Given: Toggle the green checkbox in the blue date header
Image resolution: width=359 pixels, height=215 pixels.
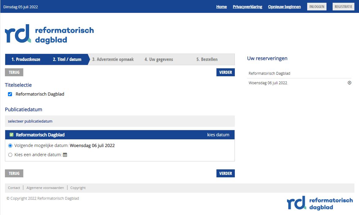Looking at the screenshot, I should pyautogui.click(x=11, y=135).
